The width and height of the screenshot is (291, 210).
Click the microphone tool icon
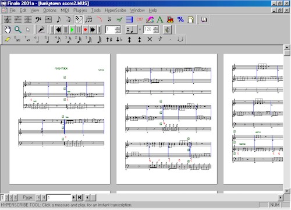tap(41, 30)
